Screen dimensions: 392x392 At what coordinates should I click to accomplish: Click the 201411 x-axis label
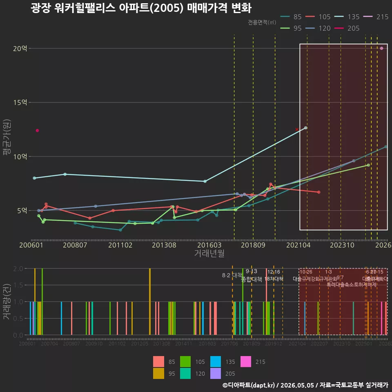tap(184, 343)
